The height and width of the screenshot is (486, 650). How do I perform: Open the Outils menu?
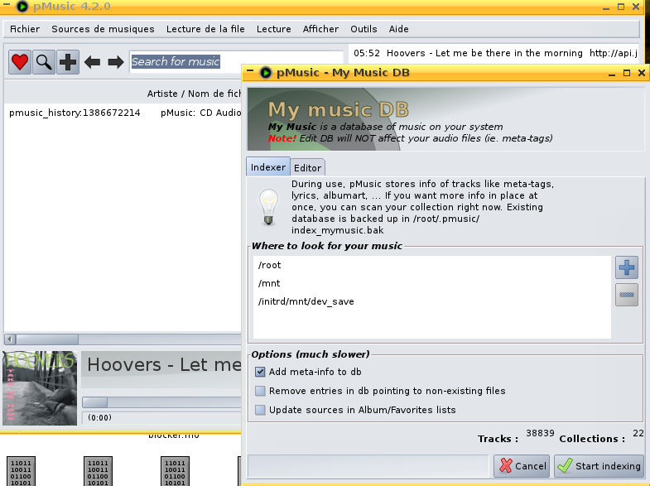364,29
